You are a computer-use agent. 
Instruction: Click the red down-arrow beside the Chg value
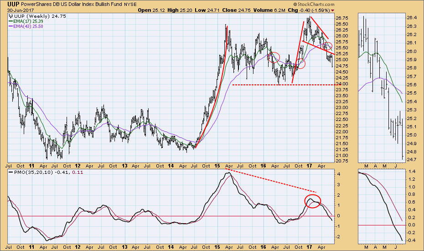pyautogui.click(x=333, y=10)
